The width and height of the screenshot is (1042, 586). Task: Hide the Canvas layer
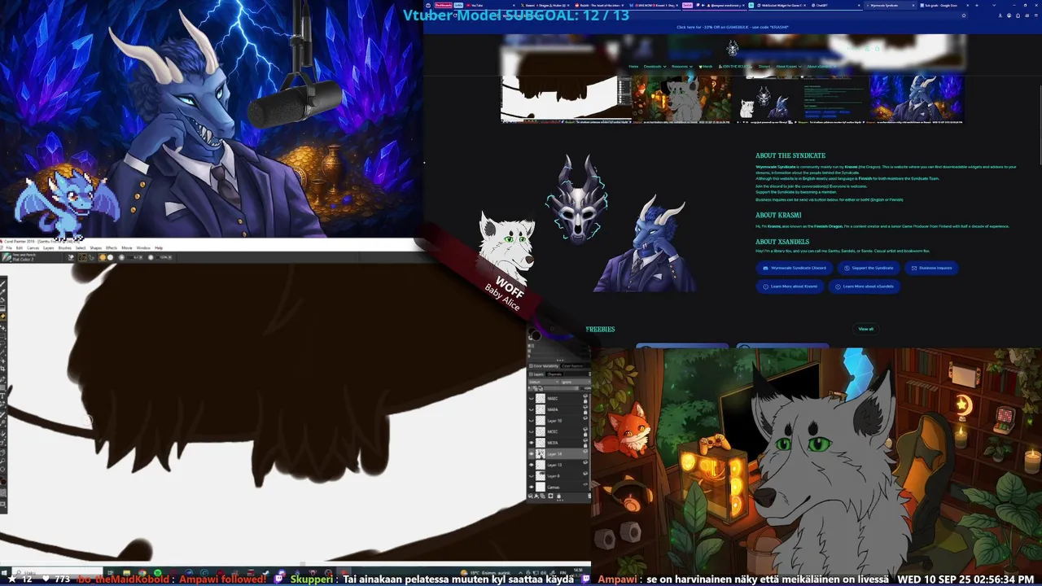(531, 487)
